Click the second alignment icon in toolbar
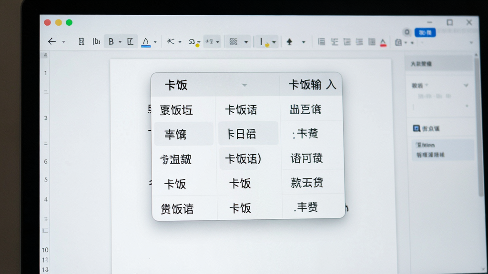The width and height of the screenshot is (488, 274). [335, 42]
